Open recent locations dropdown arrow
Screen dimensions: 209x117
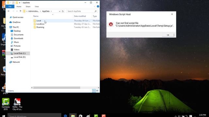(17, 11)
